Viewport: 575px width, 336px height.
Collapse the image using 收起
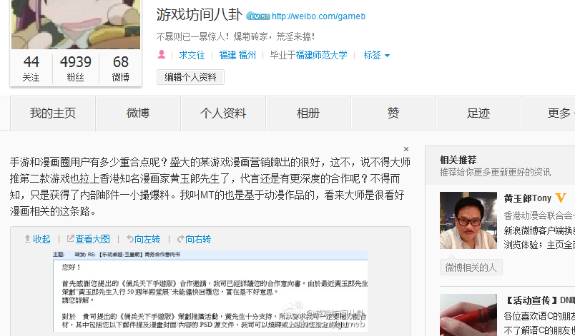point(37,239)
